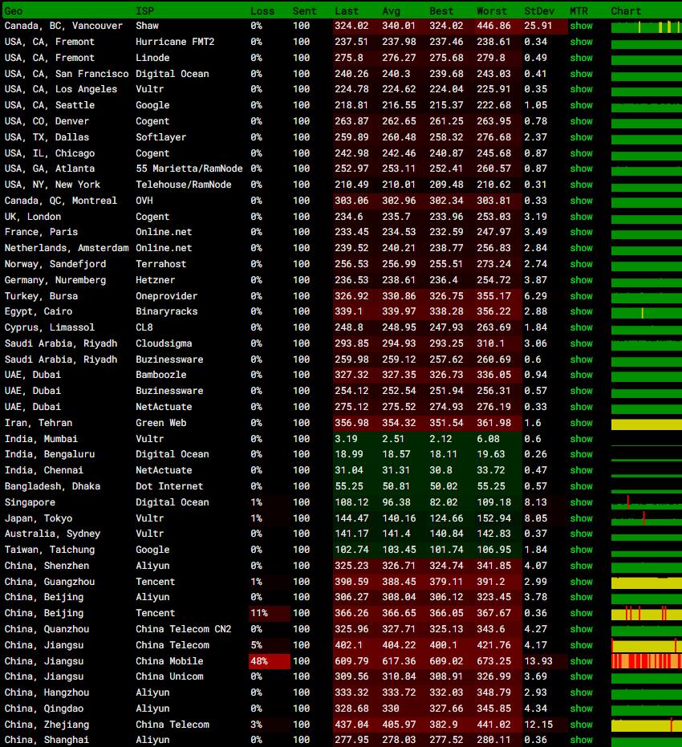Viewport: 682px width, 747px height.
Task: Show MTR for Mumbai Vultr
Action: coord(581,439)
